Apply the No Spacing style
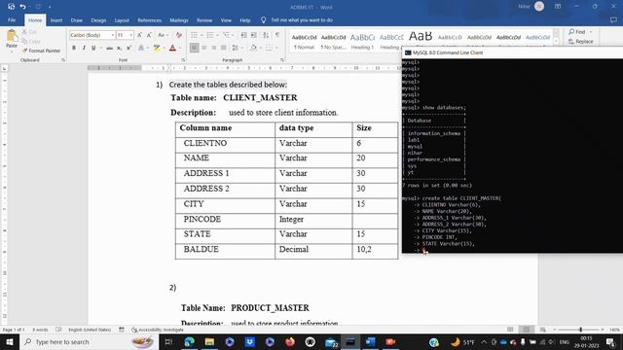623x350 pixels. pos(333,41)
